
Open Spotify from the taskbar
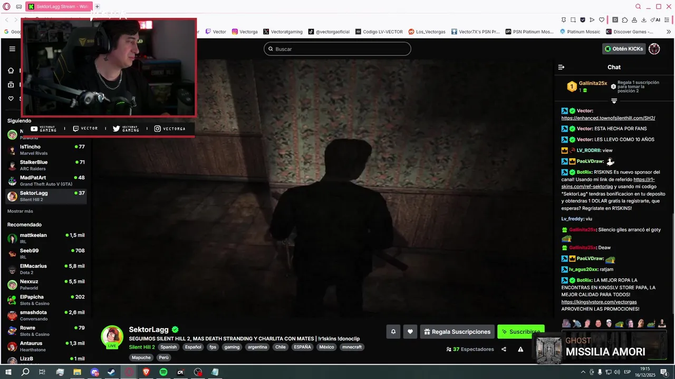coord(163,372)
